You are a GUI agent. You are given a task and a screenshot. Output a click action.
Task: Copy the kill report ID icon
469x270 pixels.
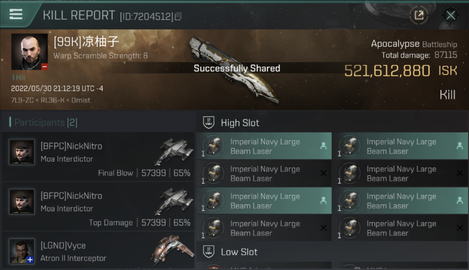178,16
